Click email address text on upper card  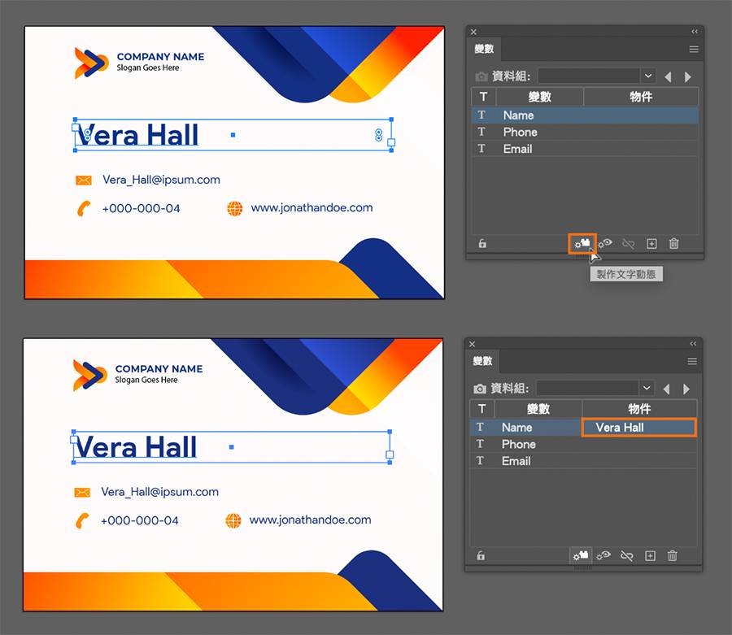(x=161, y=180)
